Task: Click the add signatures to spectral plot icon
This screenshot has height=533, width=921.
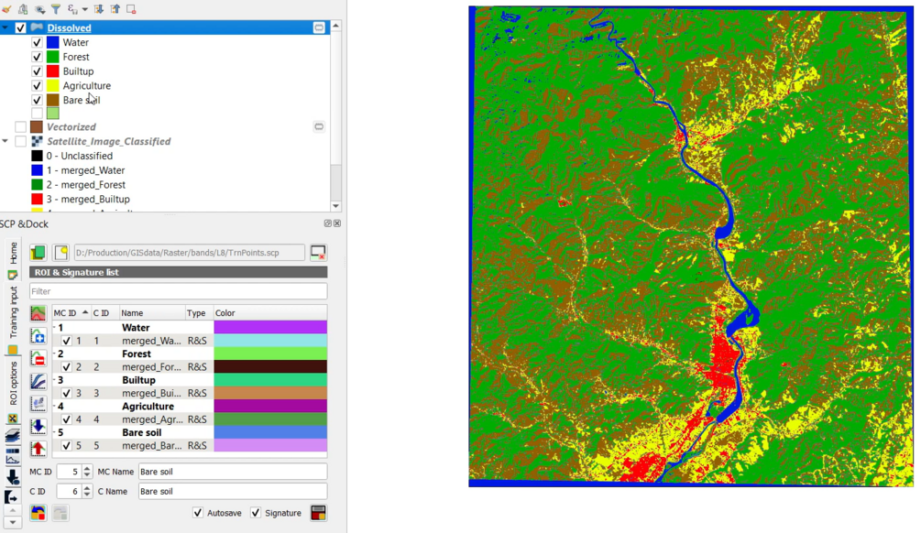Action: (x=38, y=382)
